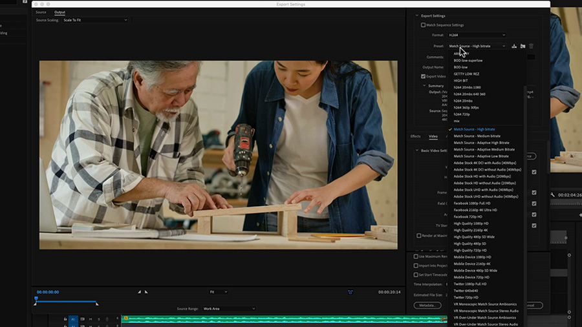Open the Format H.264 dropdown
The image size is (582, 327).
click(x=477, y=35)
